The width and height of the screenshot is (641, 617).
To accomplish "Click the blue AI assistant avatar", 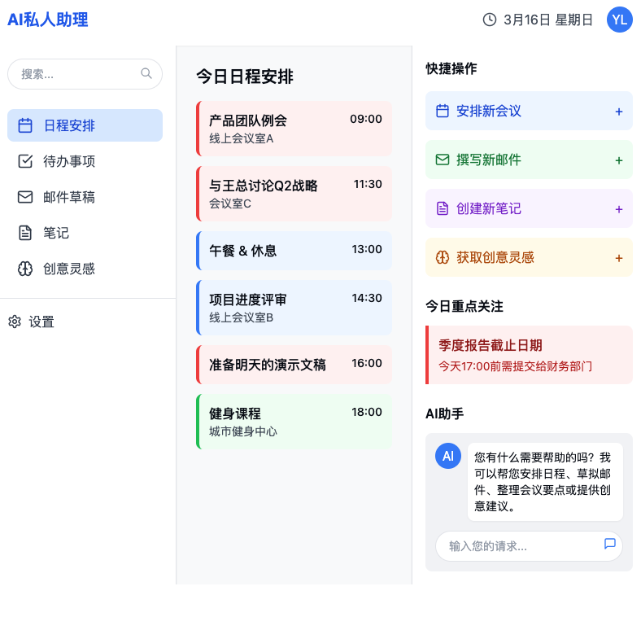I will [448, 456].
